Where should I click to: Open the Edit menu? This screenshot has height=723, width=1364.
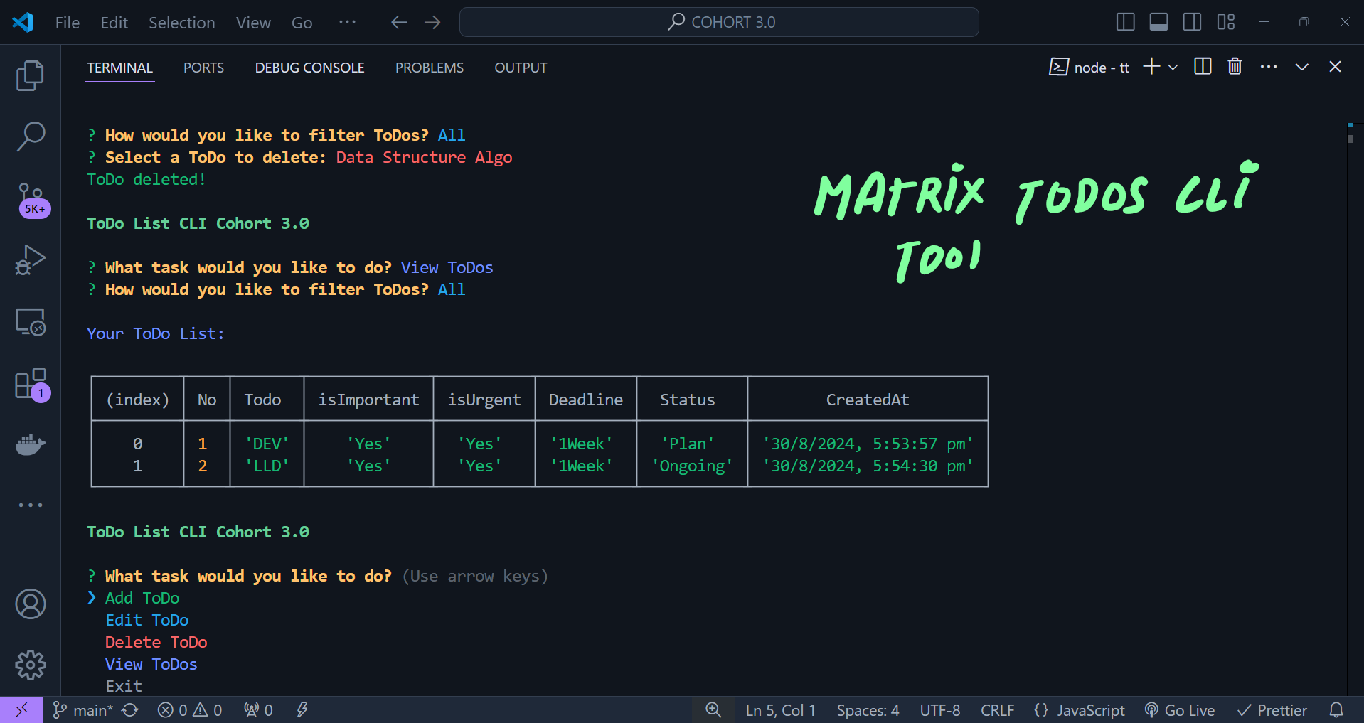(114, 23)
